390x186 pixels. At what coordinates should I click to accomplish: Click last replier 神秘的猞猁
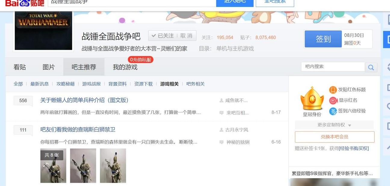tap(238, 142)
